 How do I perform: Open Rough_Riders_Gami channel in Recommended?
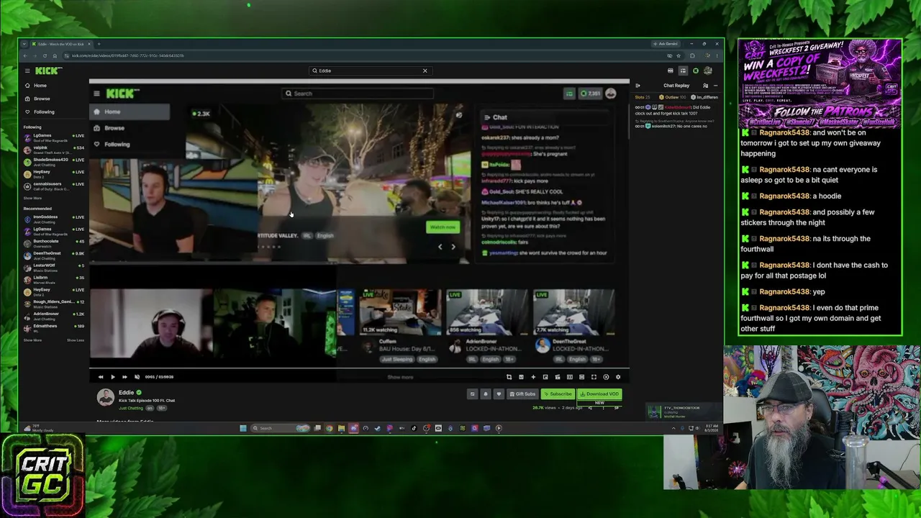tap(54, 303)
